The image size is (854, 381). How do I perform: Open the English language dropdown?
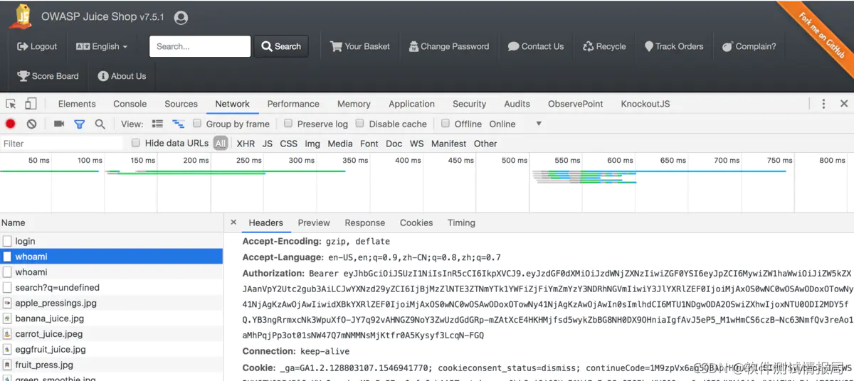(x=102, y=46)
